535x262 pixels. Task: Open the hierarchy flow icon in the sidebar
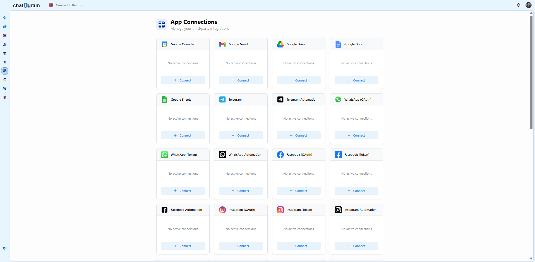(5, 44)
